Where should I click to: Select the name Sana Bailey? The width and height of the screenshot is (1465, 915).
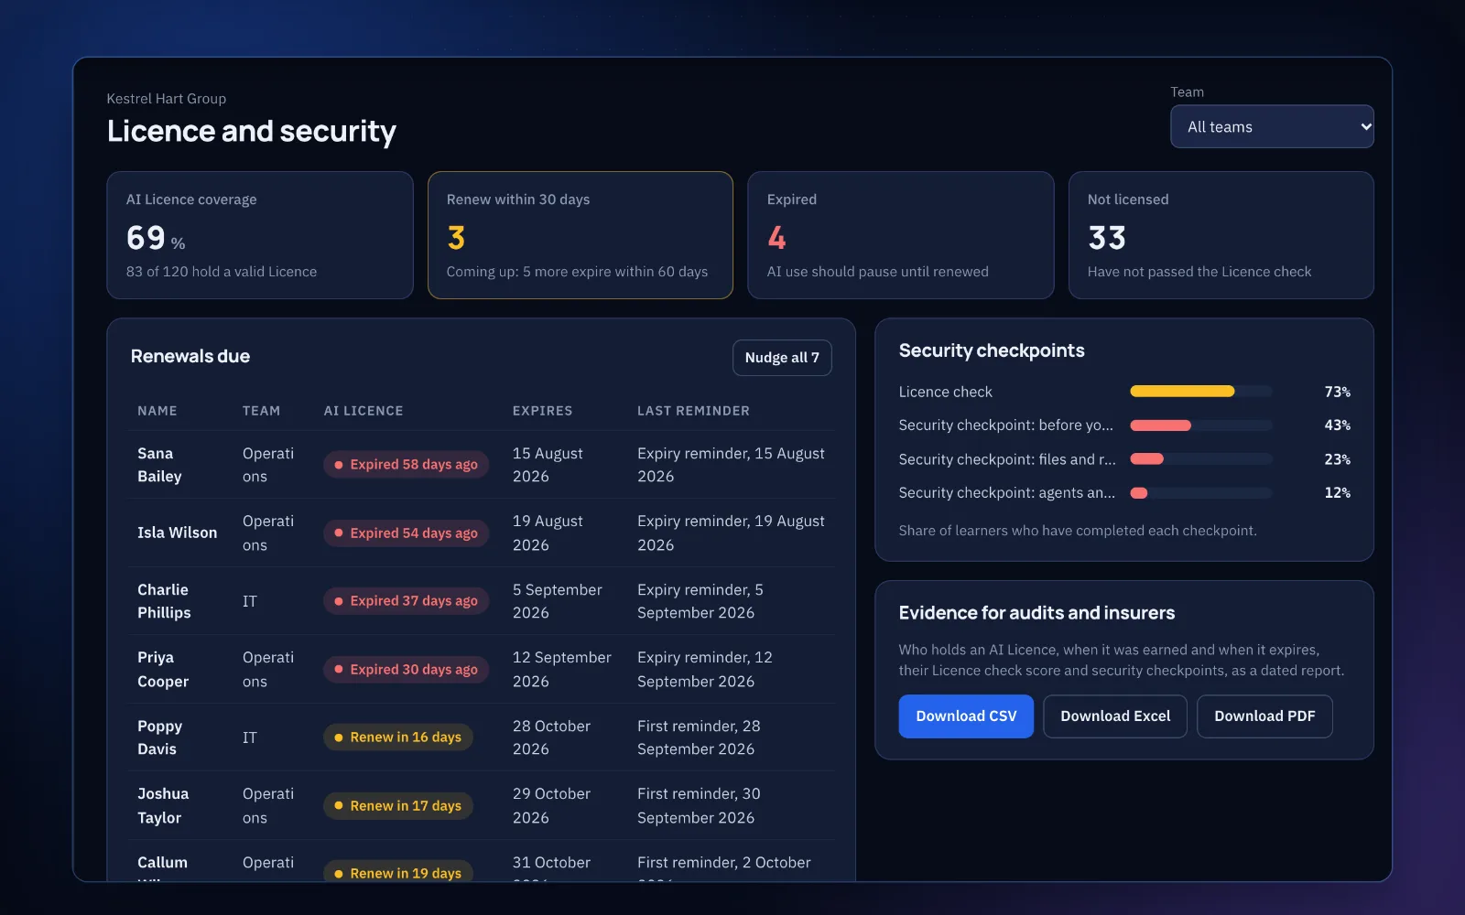(x=159, y=465)
